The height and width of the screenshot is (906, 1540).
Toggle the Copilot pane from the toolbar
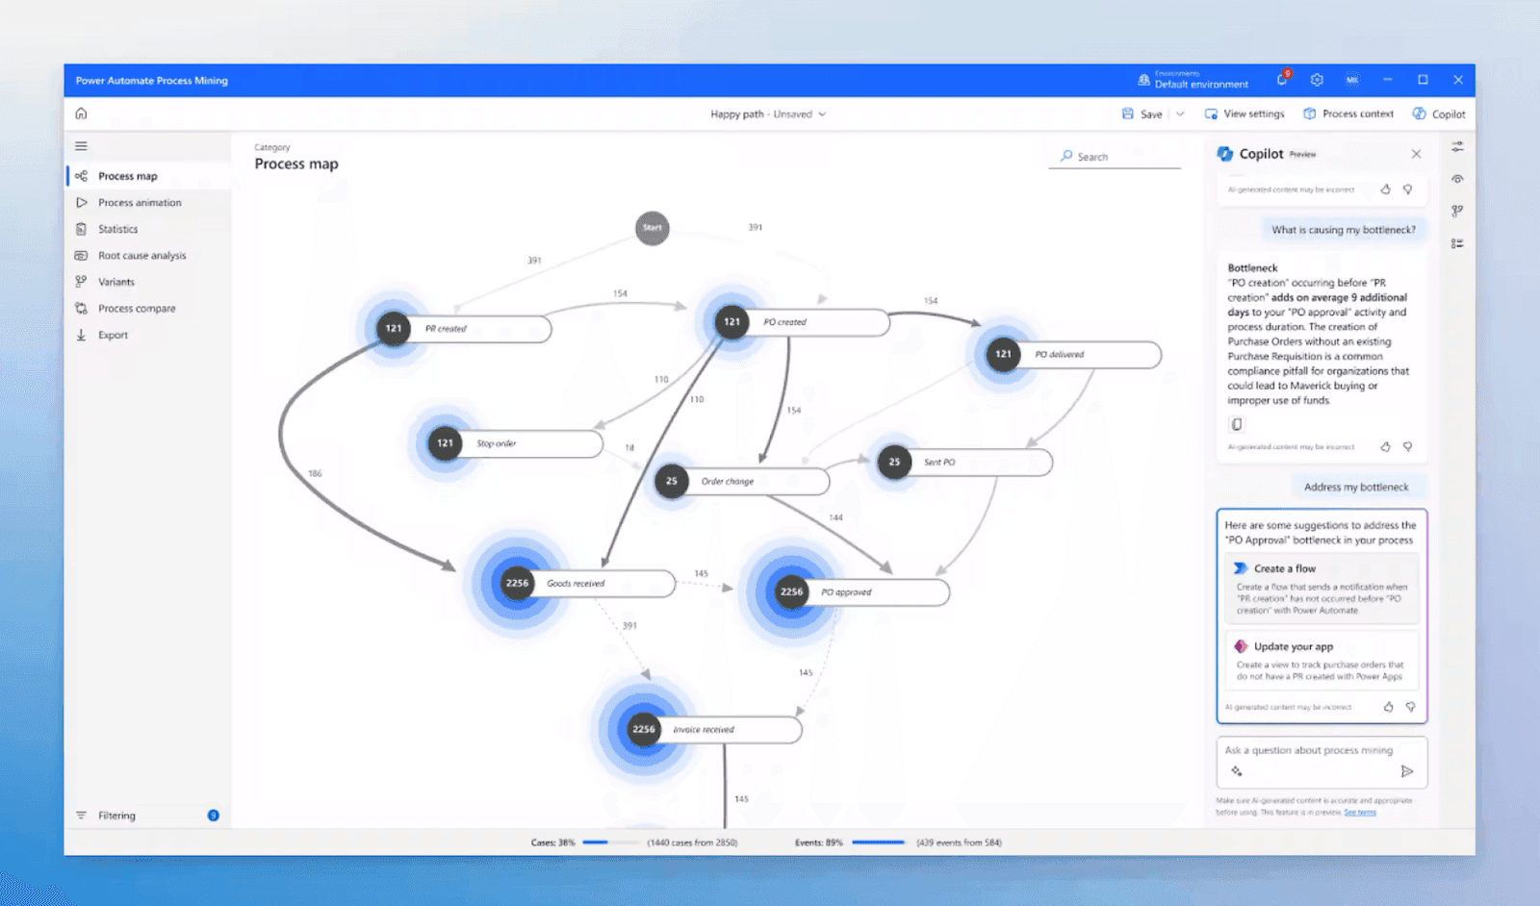point(1438,114)
